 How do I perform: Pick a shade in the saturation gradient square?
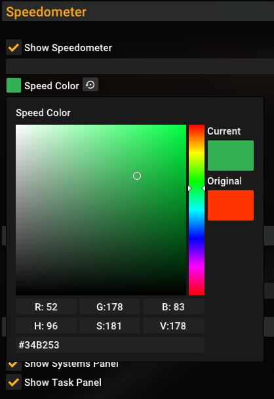[x=101, y=210]
